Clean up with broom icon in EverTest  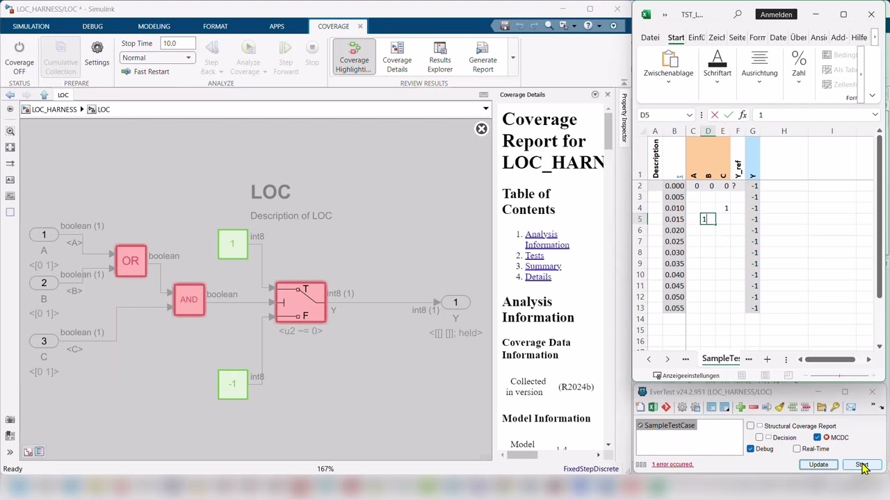(x=780, y=407)
